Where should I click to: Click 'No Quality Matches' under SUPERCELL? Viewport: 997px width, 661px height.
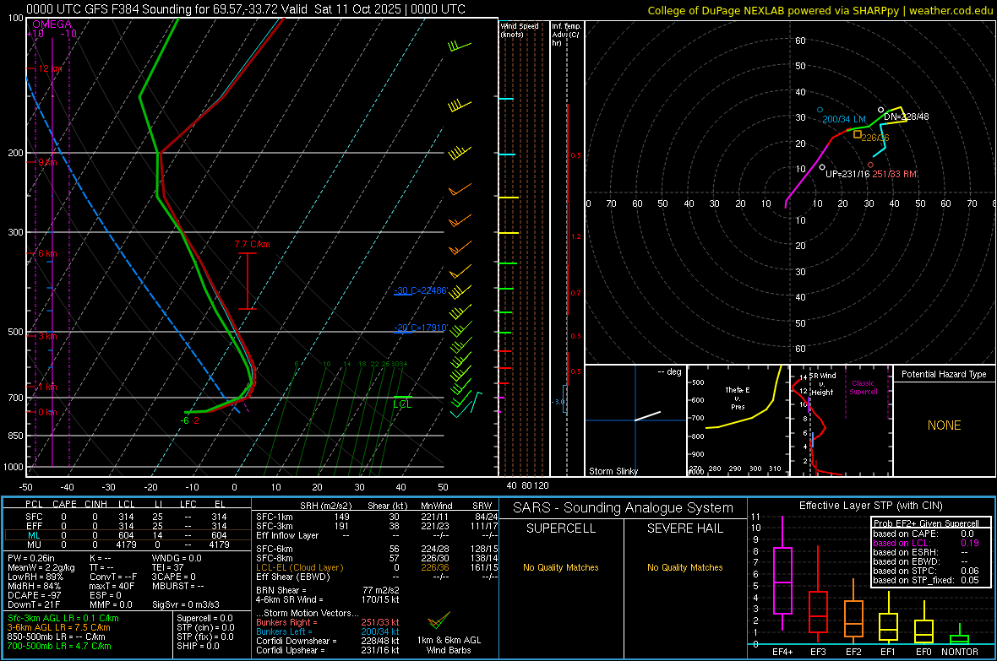tap(561, 567)
